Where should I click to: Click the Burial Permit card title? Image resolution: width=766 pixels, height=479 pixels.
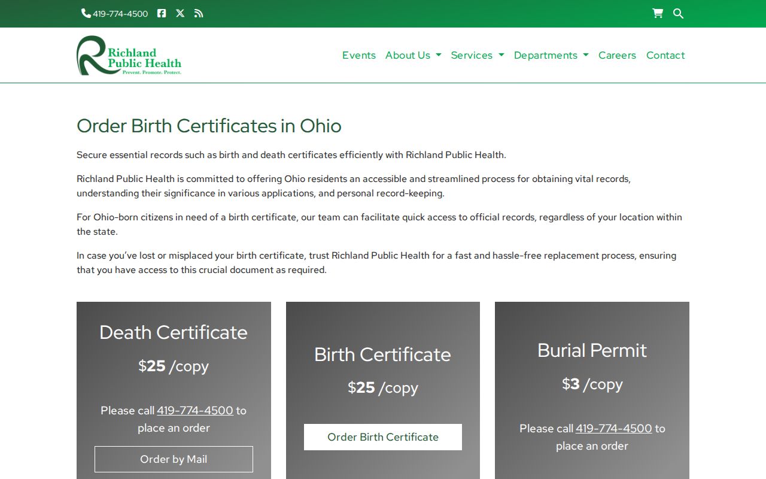(x=592, y=350)
